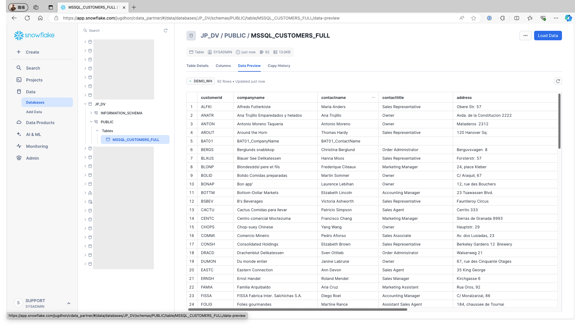Click the horizontal scrollbar under the table
575x327 pixels.
[x=297, y=310]
